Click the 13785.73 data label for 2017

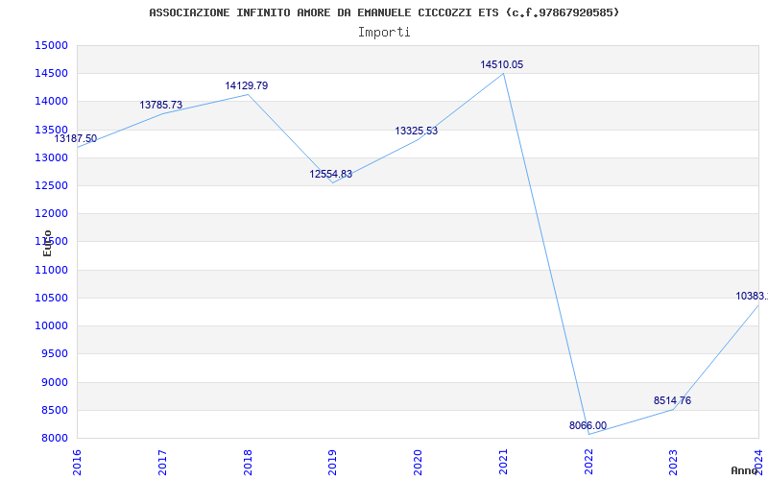[x=160, y=105]
